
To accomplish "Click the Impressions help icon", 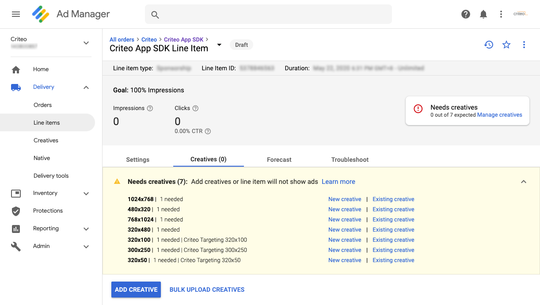I will pos(150,108).
